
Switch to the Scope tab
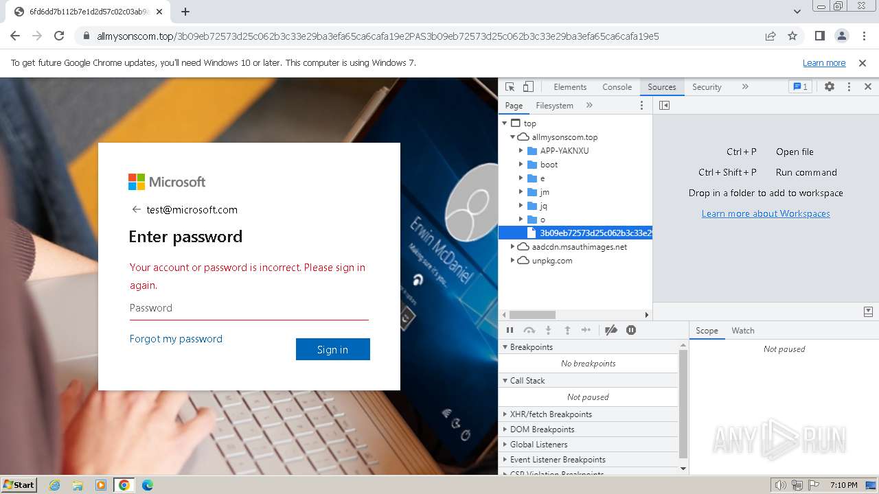tap(707, 331)
